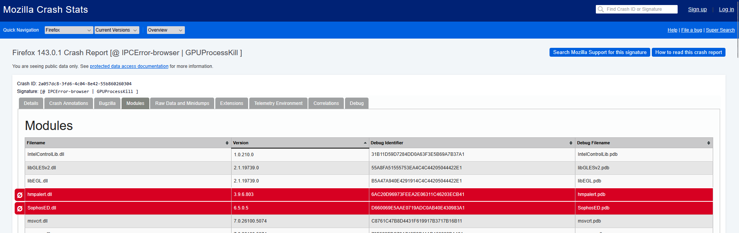The image size is (739, 233).
Task: Click the IntelControlLib.dll filename cell
Action: point(128,154)
